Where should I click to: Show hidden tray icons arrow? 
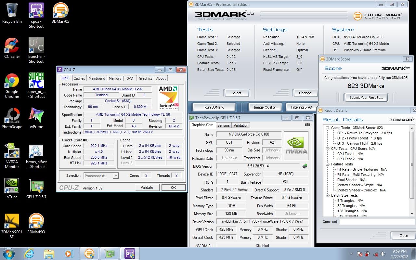click(352, 254)
